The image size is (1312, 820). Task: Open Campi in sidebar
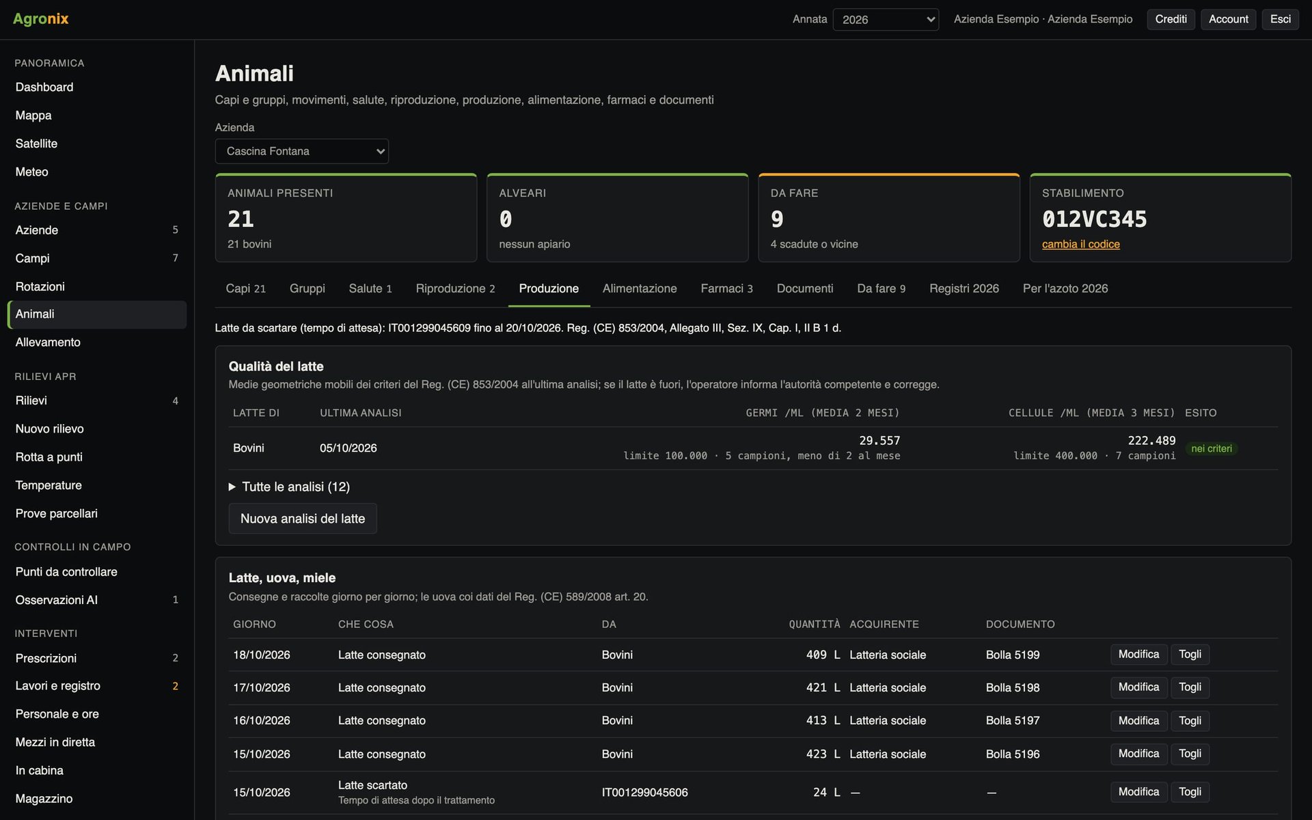tap(96, 258)
